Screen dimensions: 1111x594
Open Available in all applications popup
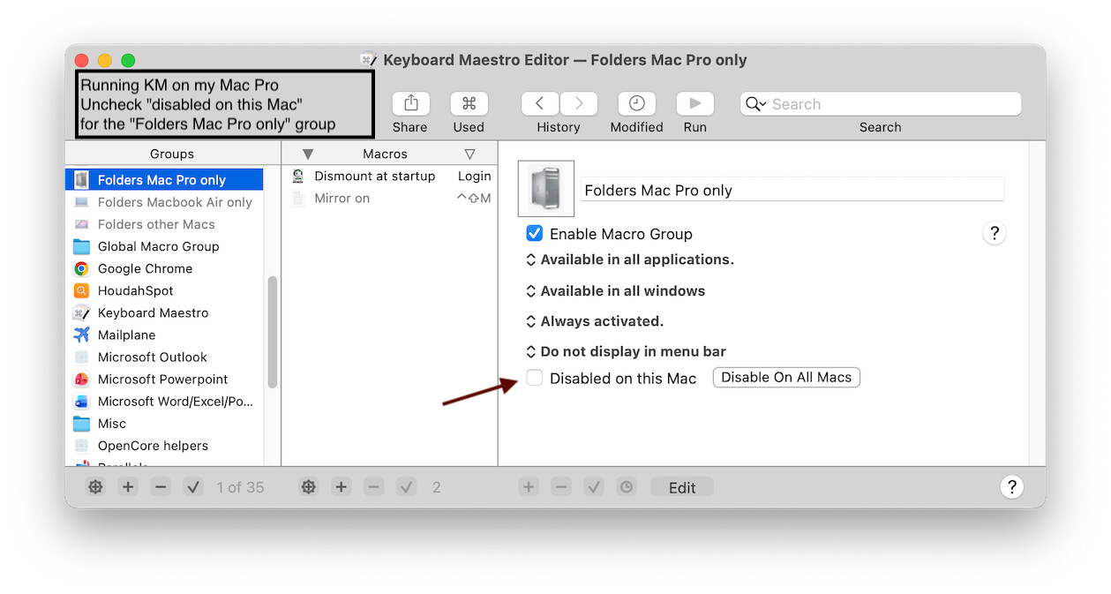pos(629,260)
